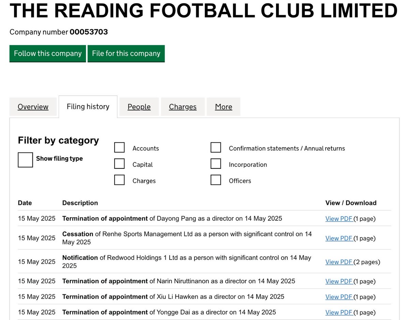
Task: View PDF for Xiu Li Hawken termination
Action: (x=339, y=297)
